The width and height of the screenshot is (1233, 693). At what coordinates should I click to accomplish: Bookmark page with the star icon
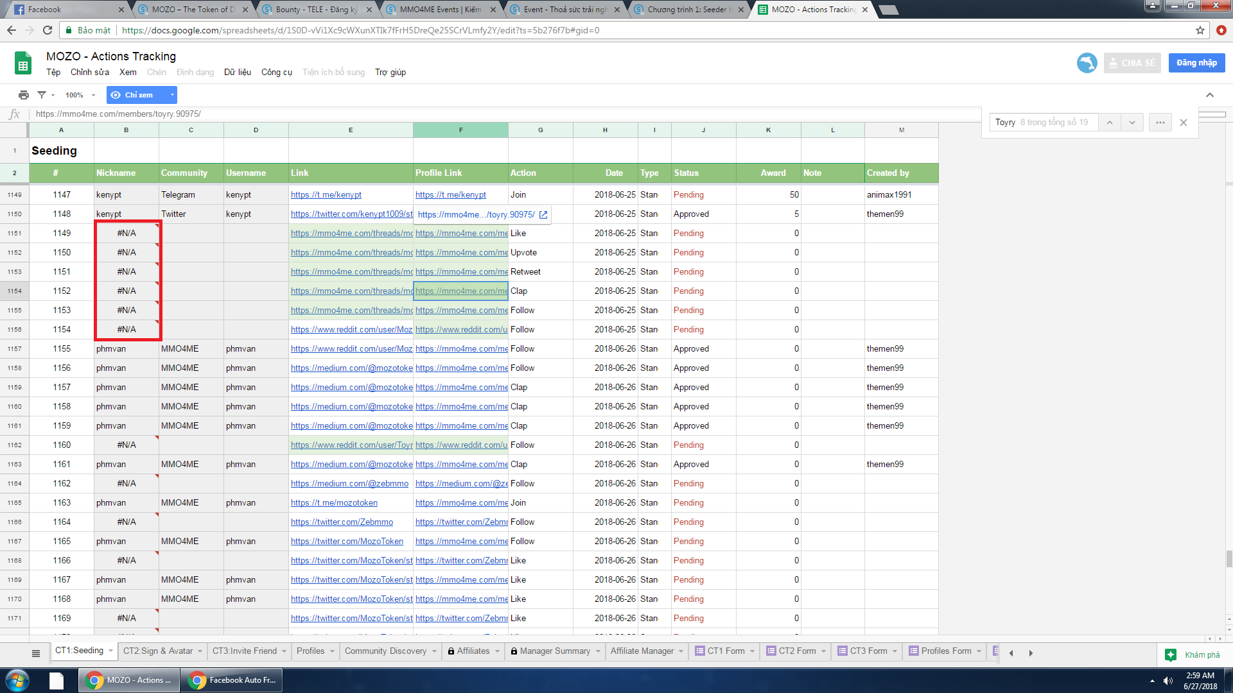(x=1200, y=30)
